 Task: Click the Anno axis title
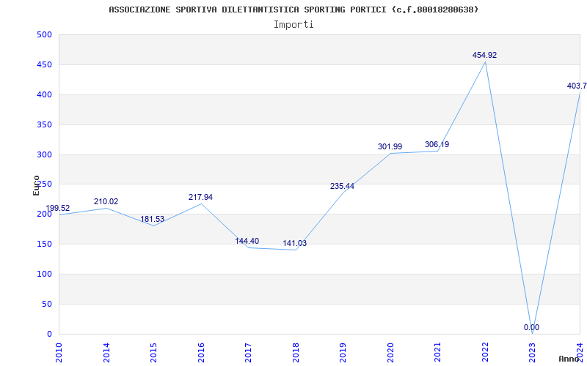tap(569, 359)
